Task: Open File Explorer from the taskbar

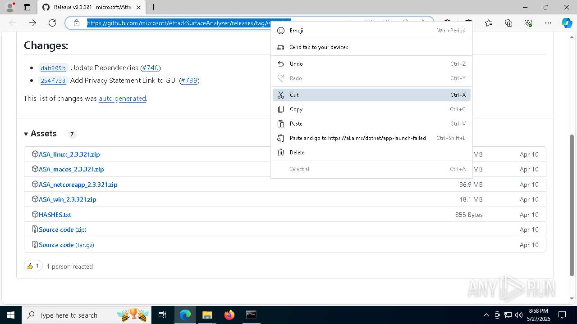Action: coord(207,315)
